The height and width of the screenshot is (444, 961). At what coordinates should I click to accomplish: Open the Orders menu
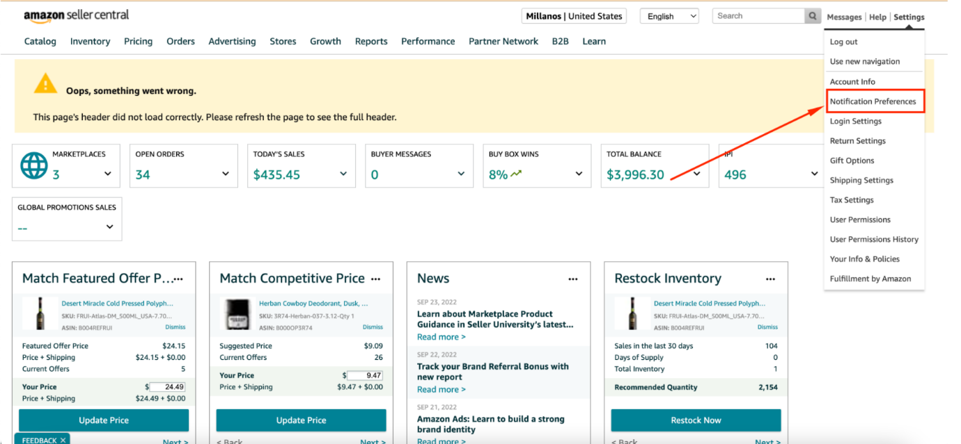(180, 41)
